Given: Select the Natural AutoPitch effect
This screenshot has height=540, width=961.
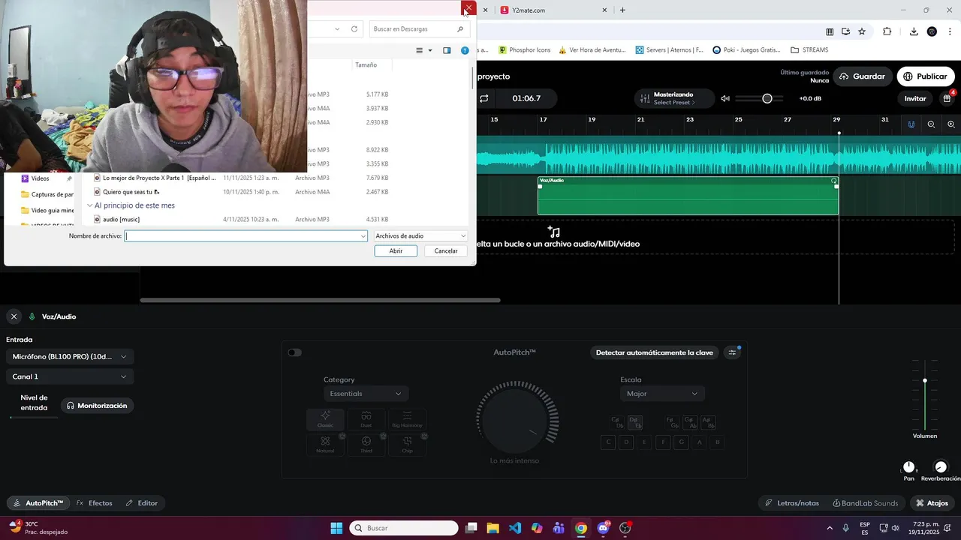Looking at the screenshot, I should click(325, 445).
